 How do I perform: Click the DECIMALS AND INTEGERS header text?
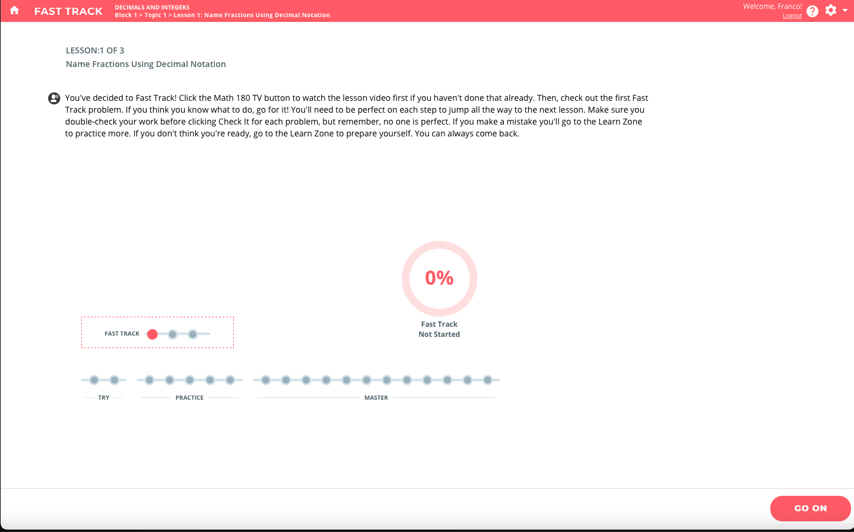coord(153,8)
